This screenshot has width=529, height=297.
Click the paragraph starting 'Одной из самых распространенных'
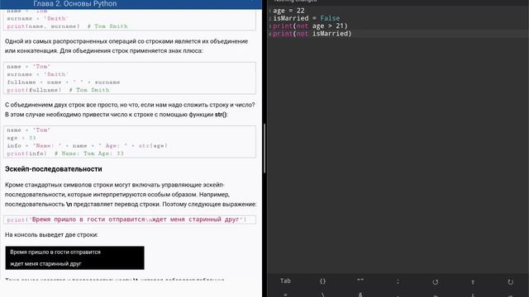coord(126,46)
